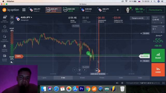The image size is (166, 93).
Task: Open the asset grid layout icon
Action: (x=24, y=10)
